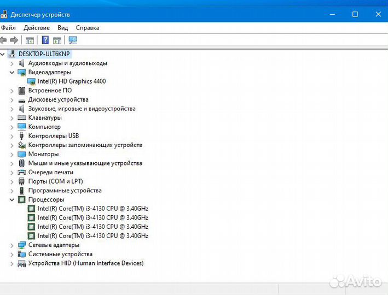Collapse the Видеоадаптеры category

(x=12, y=72)
